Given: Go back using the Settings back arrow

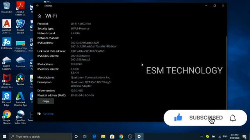Looking at the screenshot, I should [x=37, y=5].
